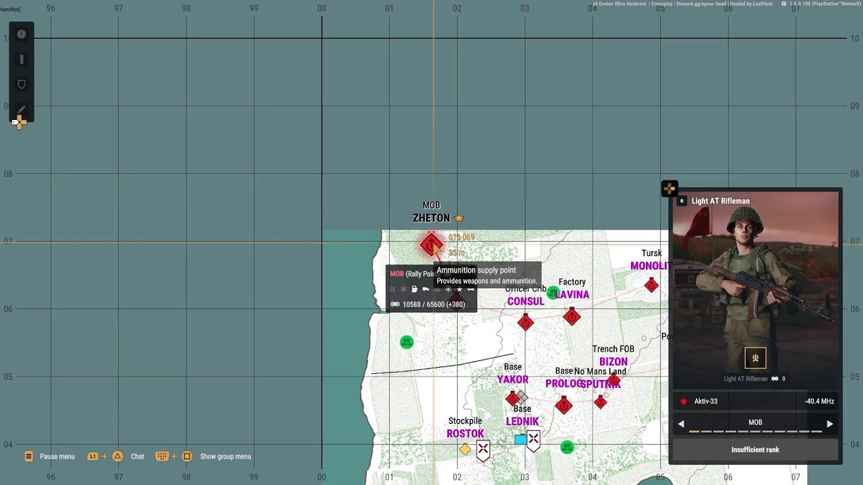This screenshot has width=863, height=485.
Task: Select the pencil drawing tool in left toolbar
Action: tap(22, 108)
